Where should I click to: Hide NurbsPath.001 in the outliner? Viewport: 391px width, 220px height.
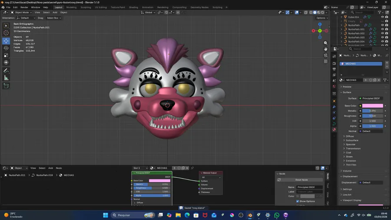(x=382, y=29)
